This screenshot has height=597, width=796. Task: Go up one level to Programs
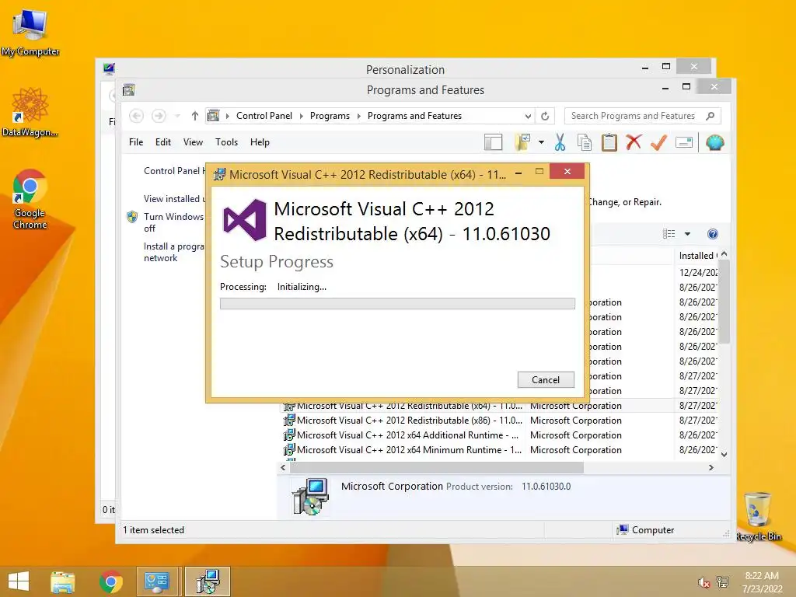click(x=194, y=116)
